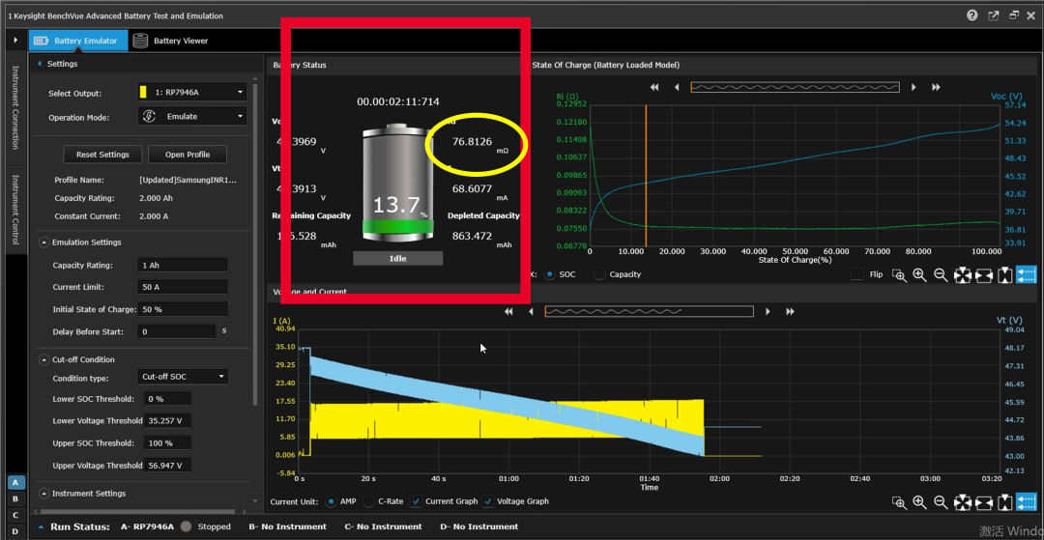Image resolution: width=1044 pixels, height=540 pixels.
Task: Select AMP as the current unit
Action: [x=331, y=501]
